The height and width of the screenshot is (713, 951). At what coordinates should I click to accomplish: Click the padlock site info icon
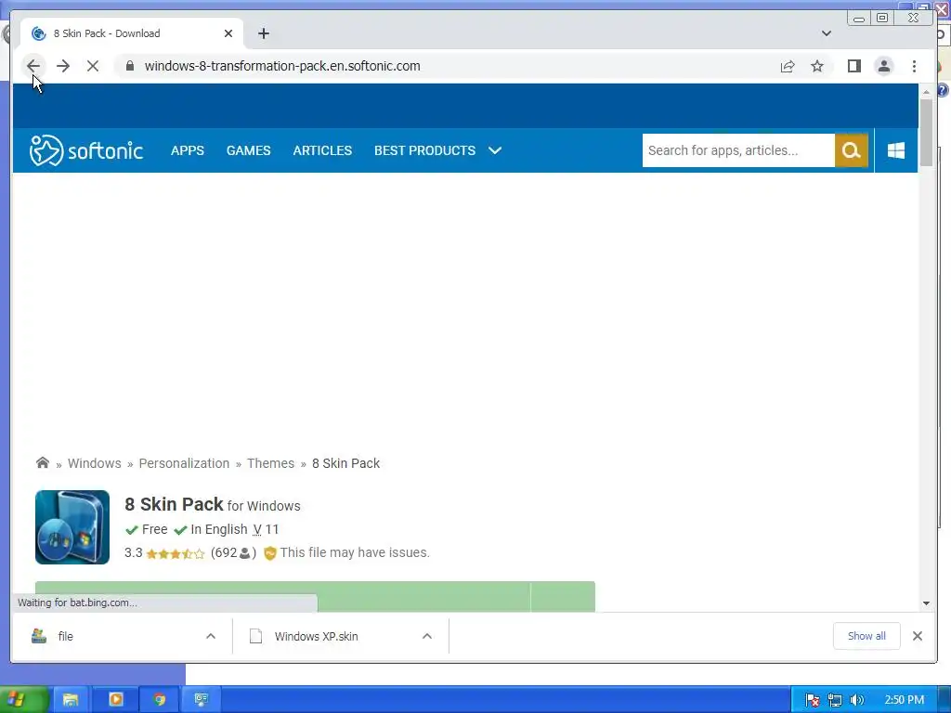130,66
